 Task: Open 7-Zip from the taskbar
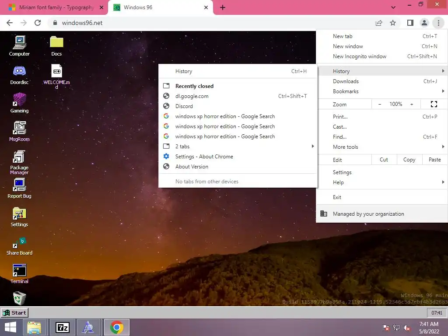tap(63, 327)
